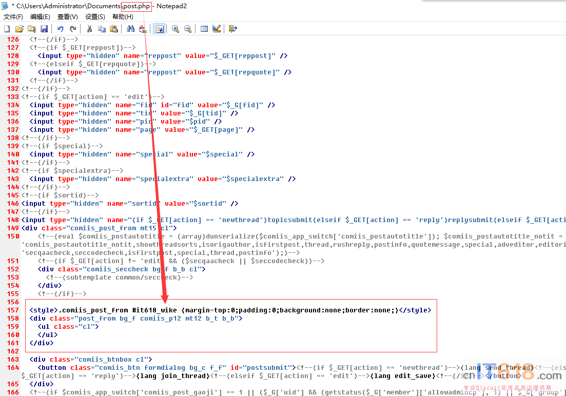566x396 pixels.
Task: Click line number 156 in the margin
Action: (13, 302)
